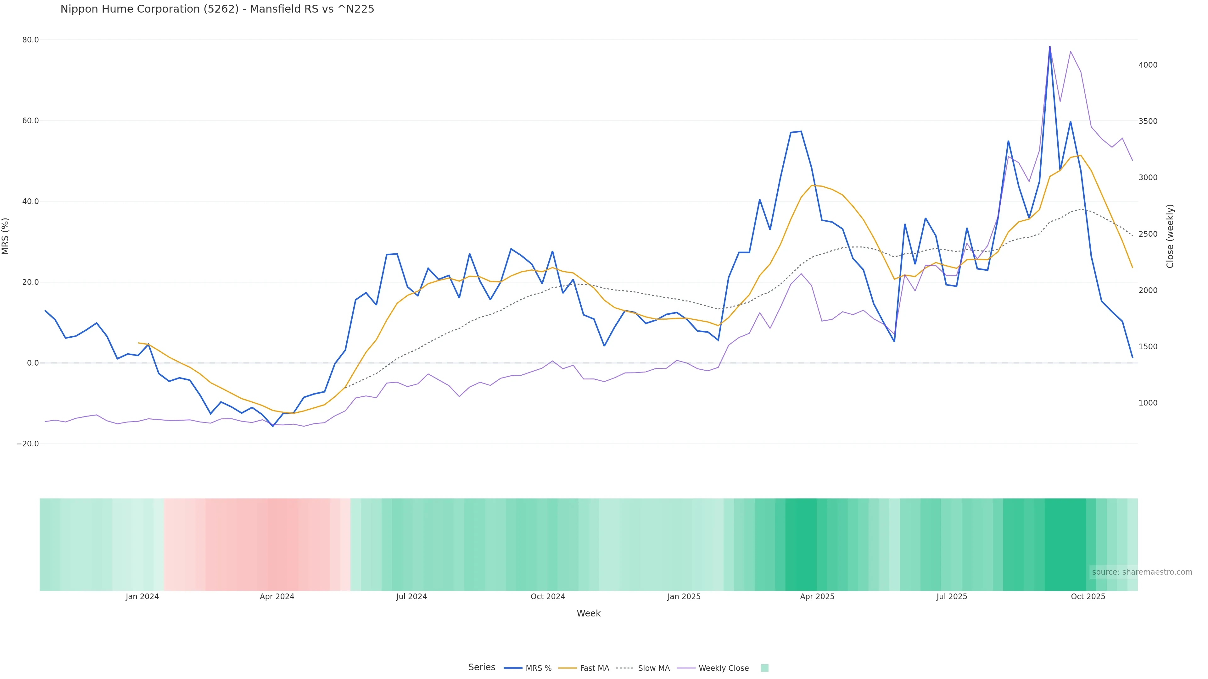Click the Jan 2024 x-axis label
The width and height of the screenshot is (1208, 679).
coord(142,597)
